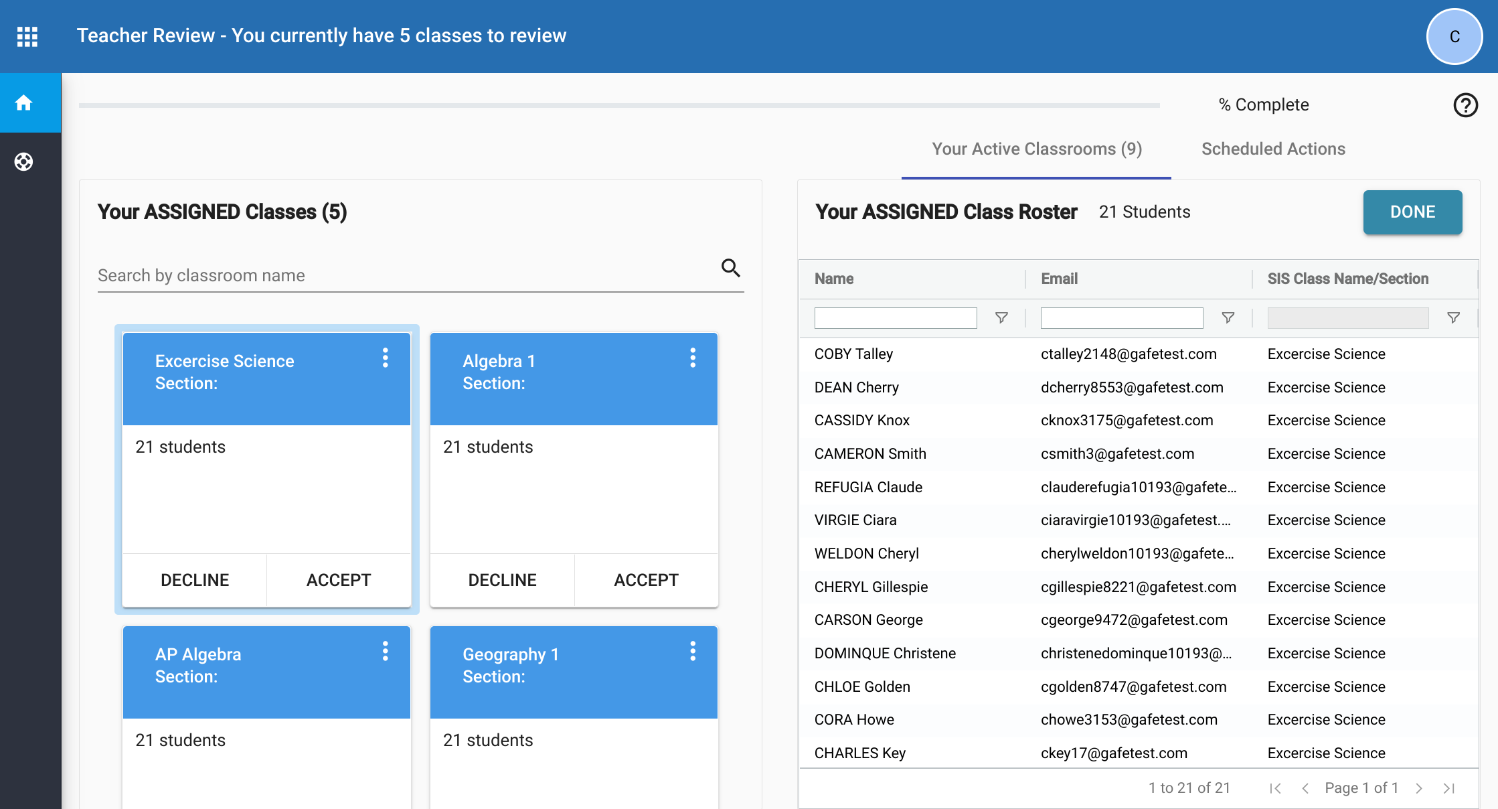Open Algebra 1 card options menu
The width and height of the screenshot is (1498, 809).
coord(693,358)
